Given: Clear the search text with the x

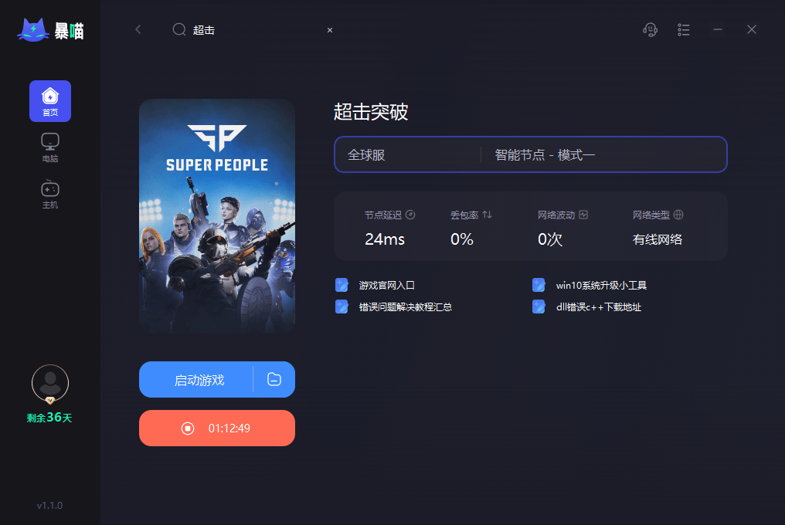Looking at the screenshot, I should tap(330, 30).
